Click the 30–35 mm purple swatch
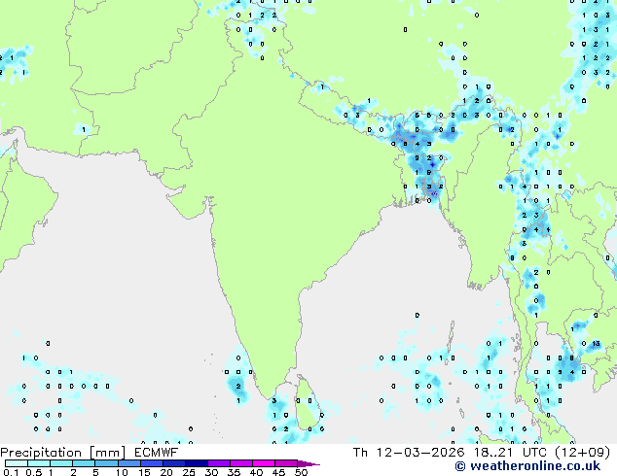Viewport: 617px width, 476px height. (219, 463)
